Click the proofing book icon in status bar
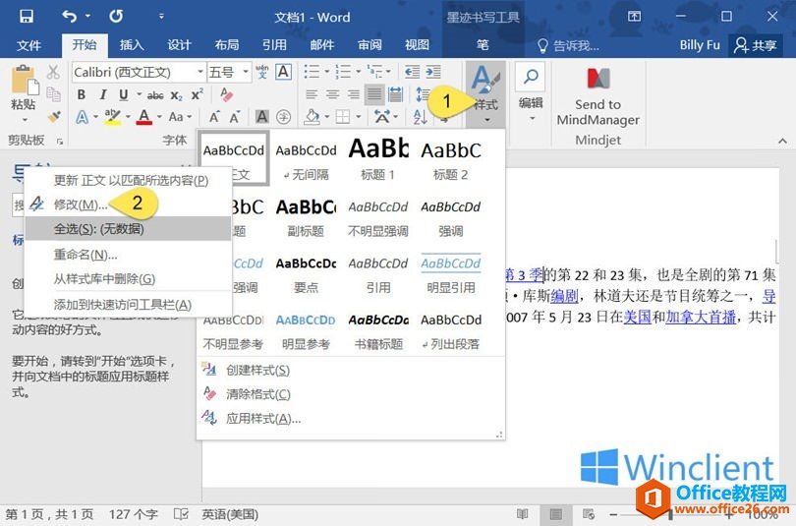 click(181, 514)
